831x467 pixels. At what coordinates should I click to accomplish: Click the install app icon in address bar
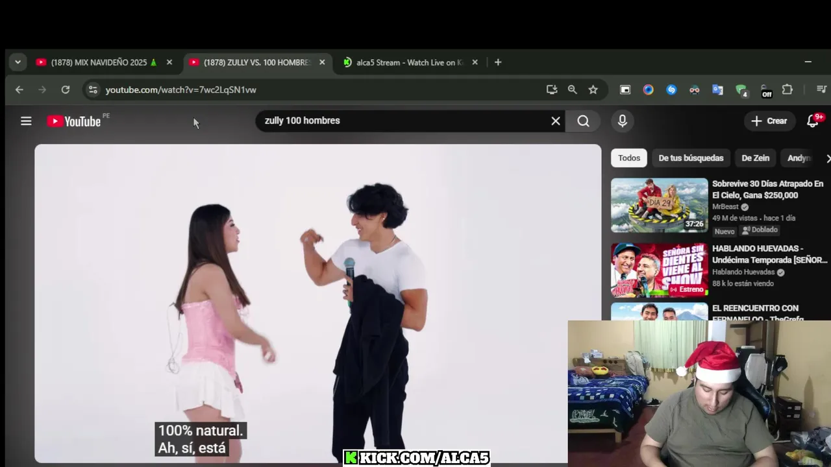(552, 90)
